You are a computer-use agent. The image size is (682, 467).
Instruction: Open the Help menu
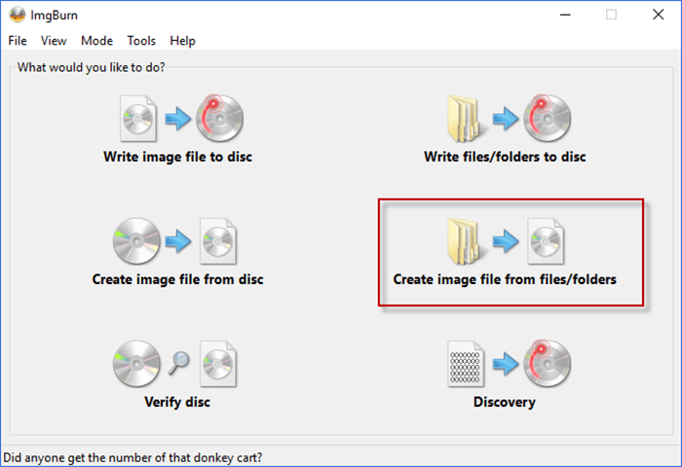point(182,41)
